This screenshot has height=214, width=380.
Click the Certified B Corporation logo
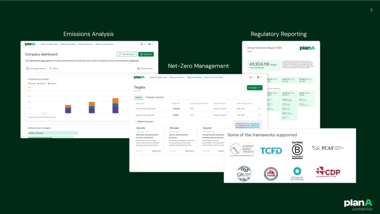point(297,150)
